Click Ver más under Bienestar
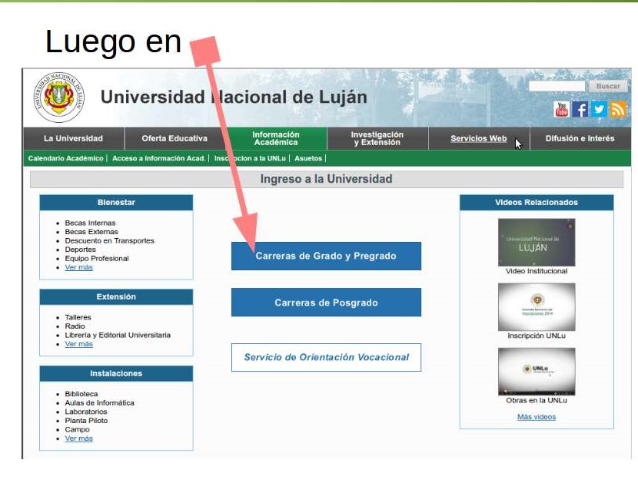This screenshot has height=483, width=638. coord(78,267)
